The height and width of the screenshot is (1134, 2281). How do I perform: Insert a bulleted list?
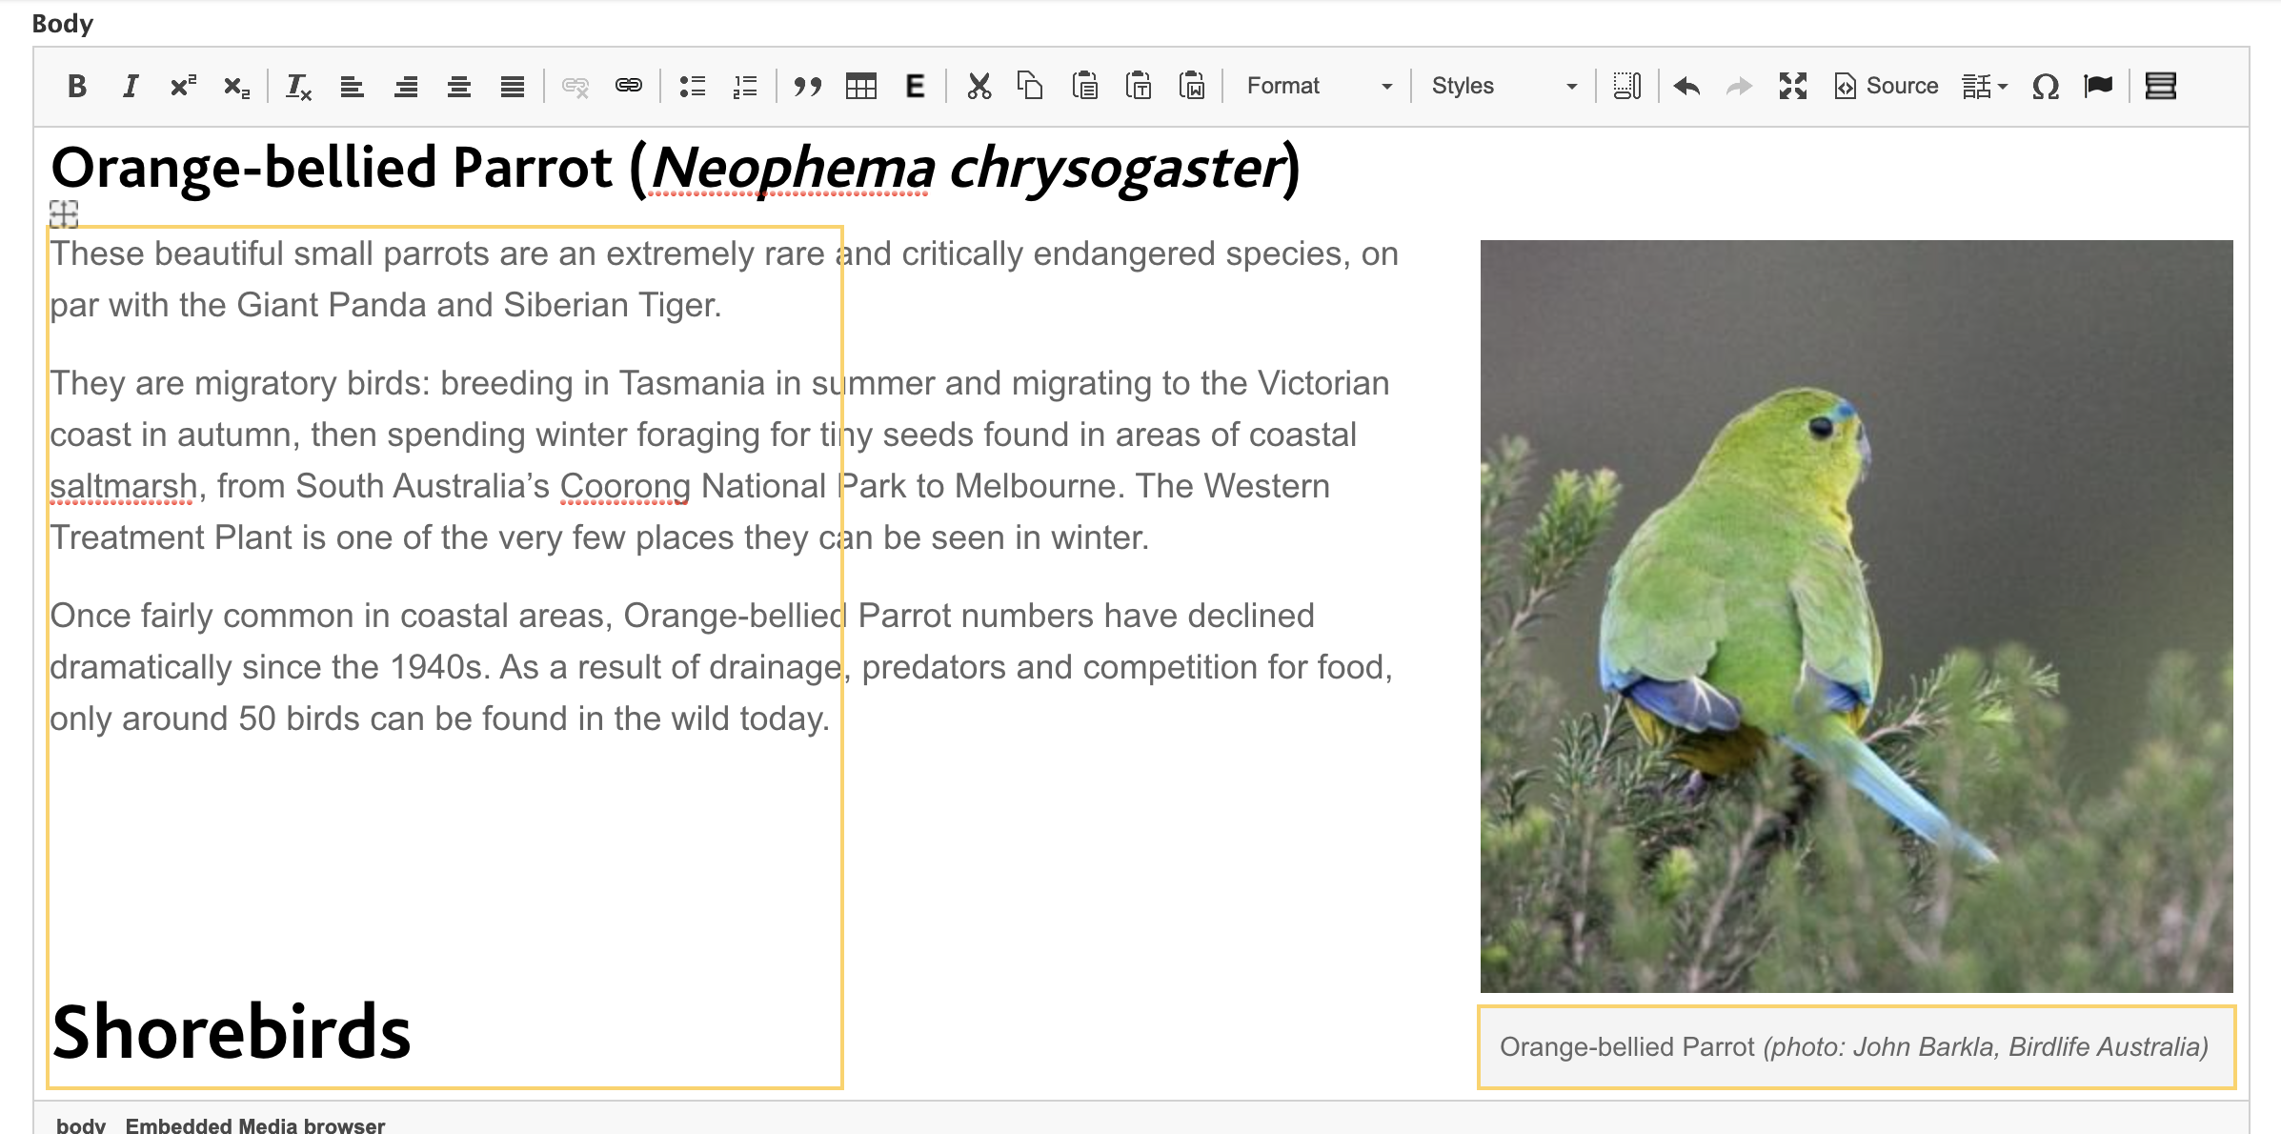pos(692,87)
